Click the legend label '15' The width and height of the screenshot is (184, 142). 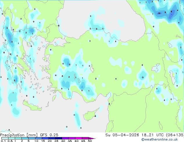[43, 141]
